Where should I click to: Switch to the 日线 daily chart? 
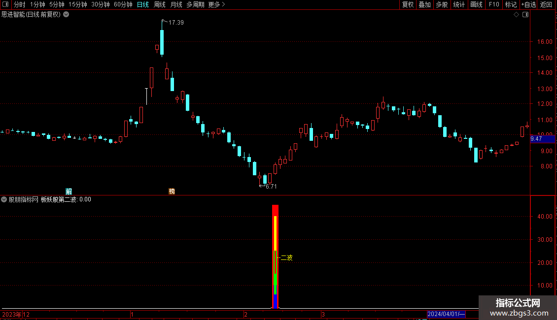143,4
